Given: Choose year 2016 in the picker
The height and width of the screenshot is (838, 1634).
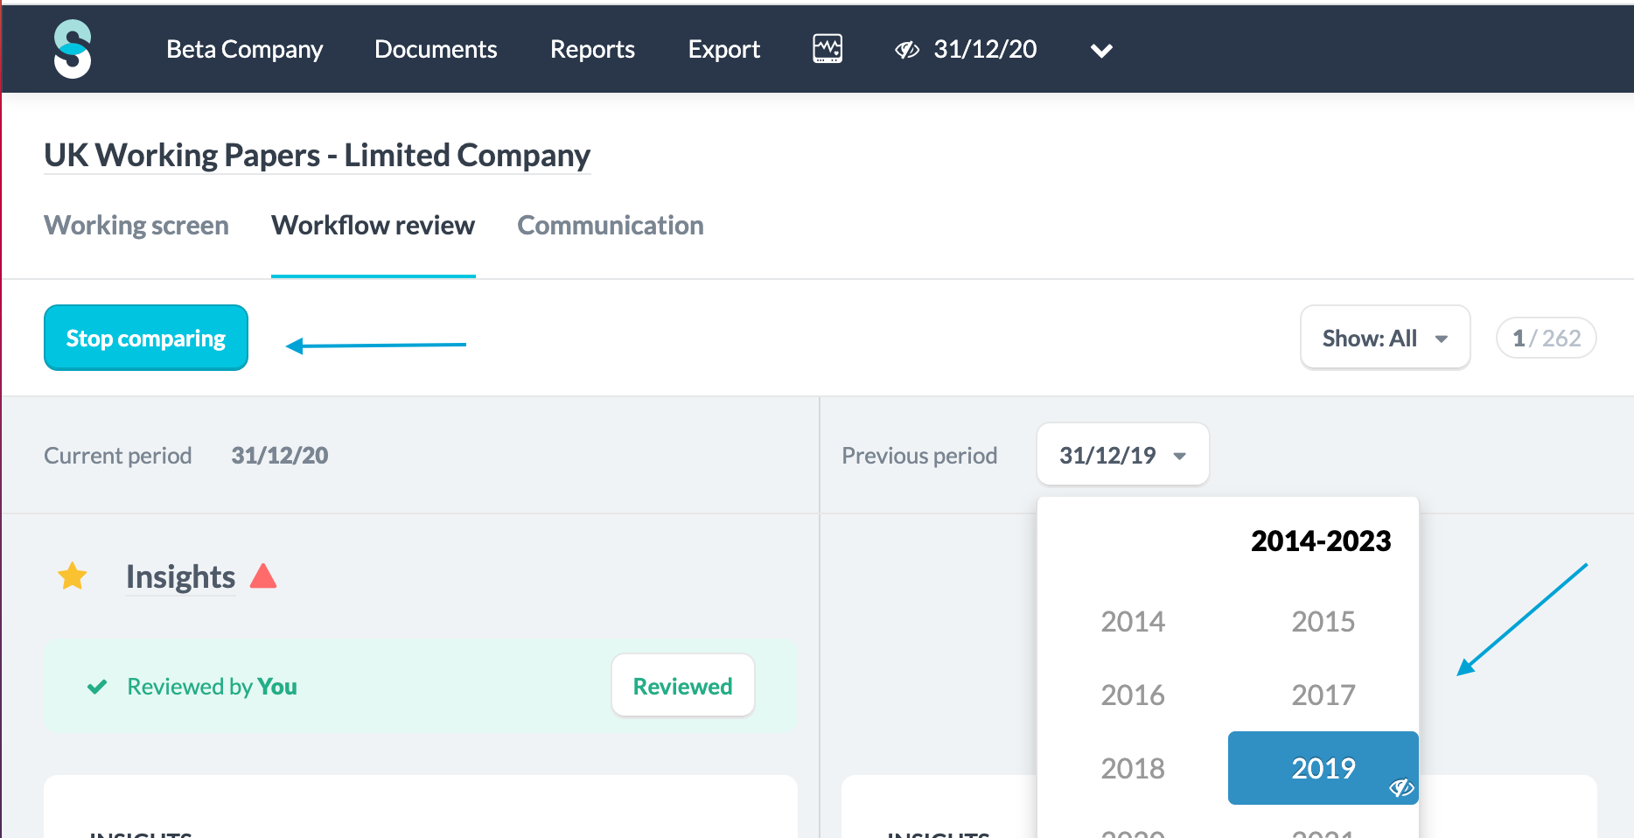Looking at the screenshot, I should point(1133,695).
